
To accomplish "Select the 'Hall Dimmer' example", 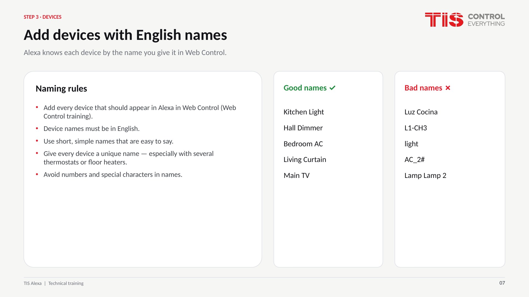I will click(x=303, y=128).
